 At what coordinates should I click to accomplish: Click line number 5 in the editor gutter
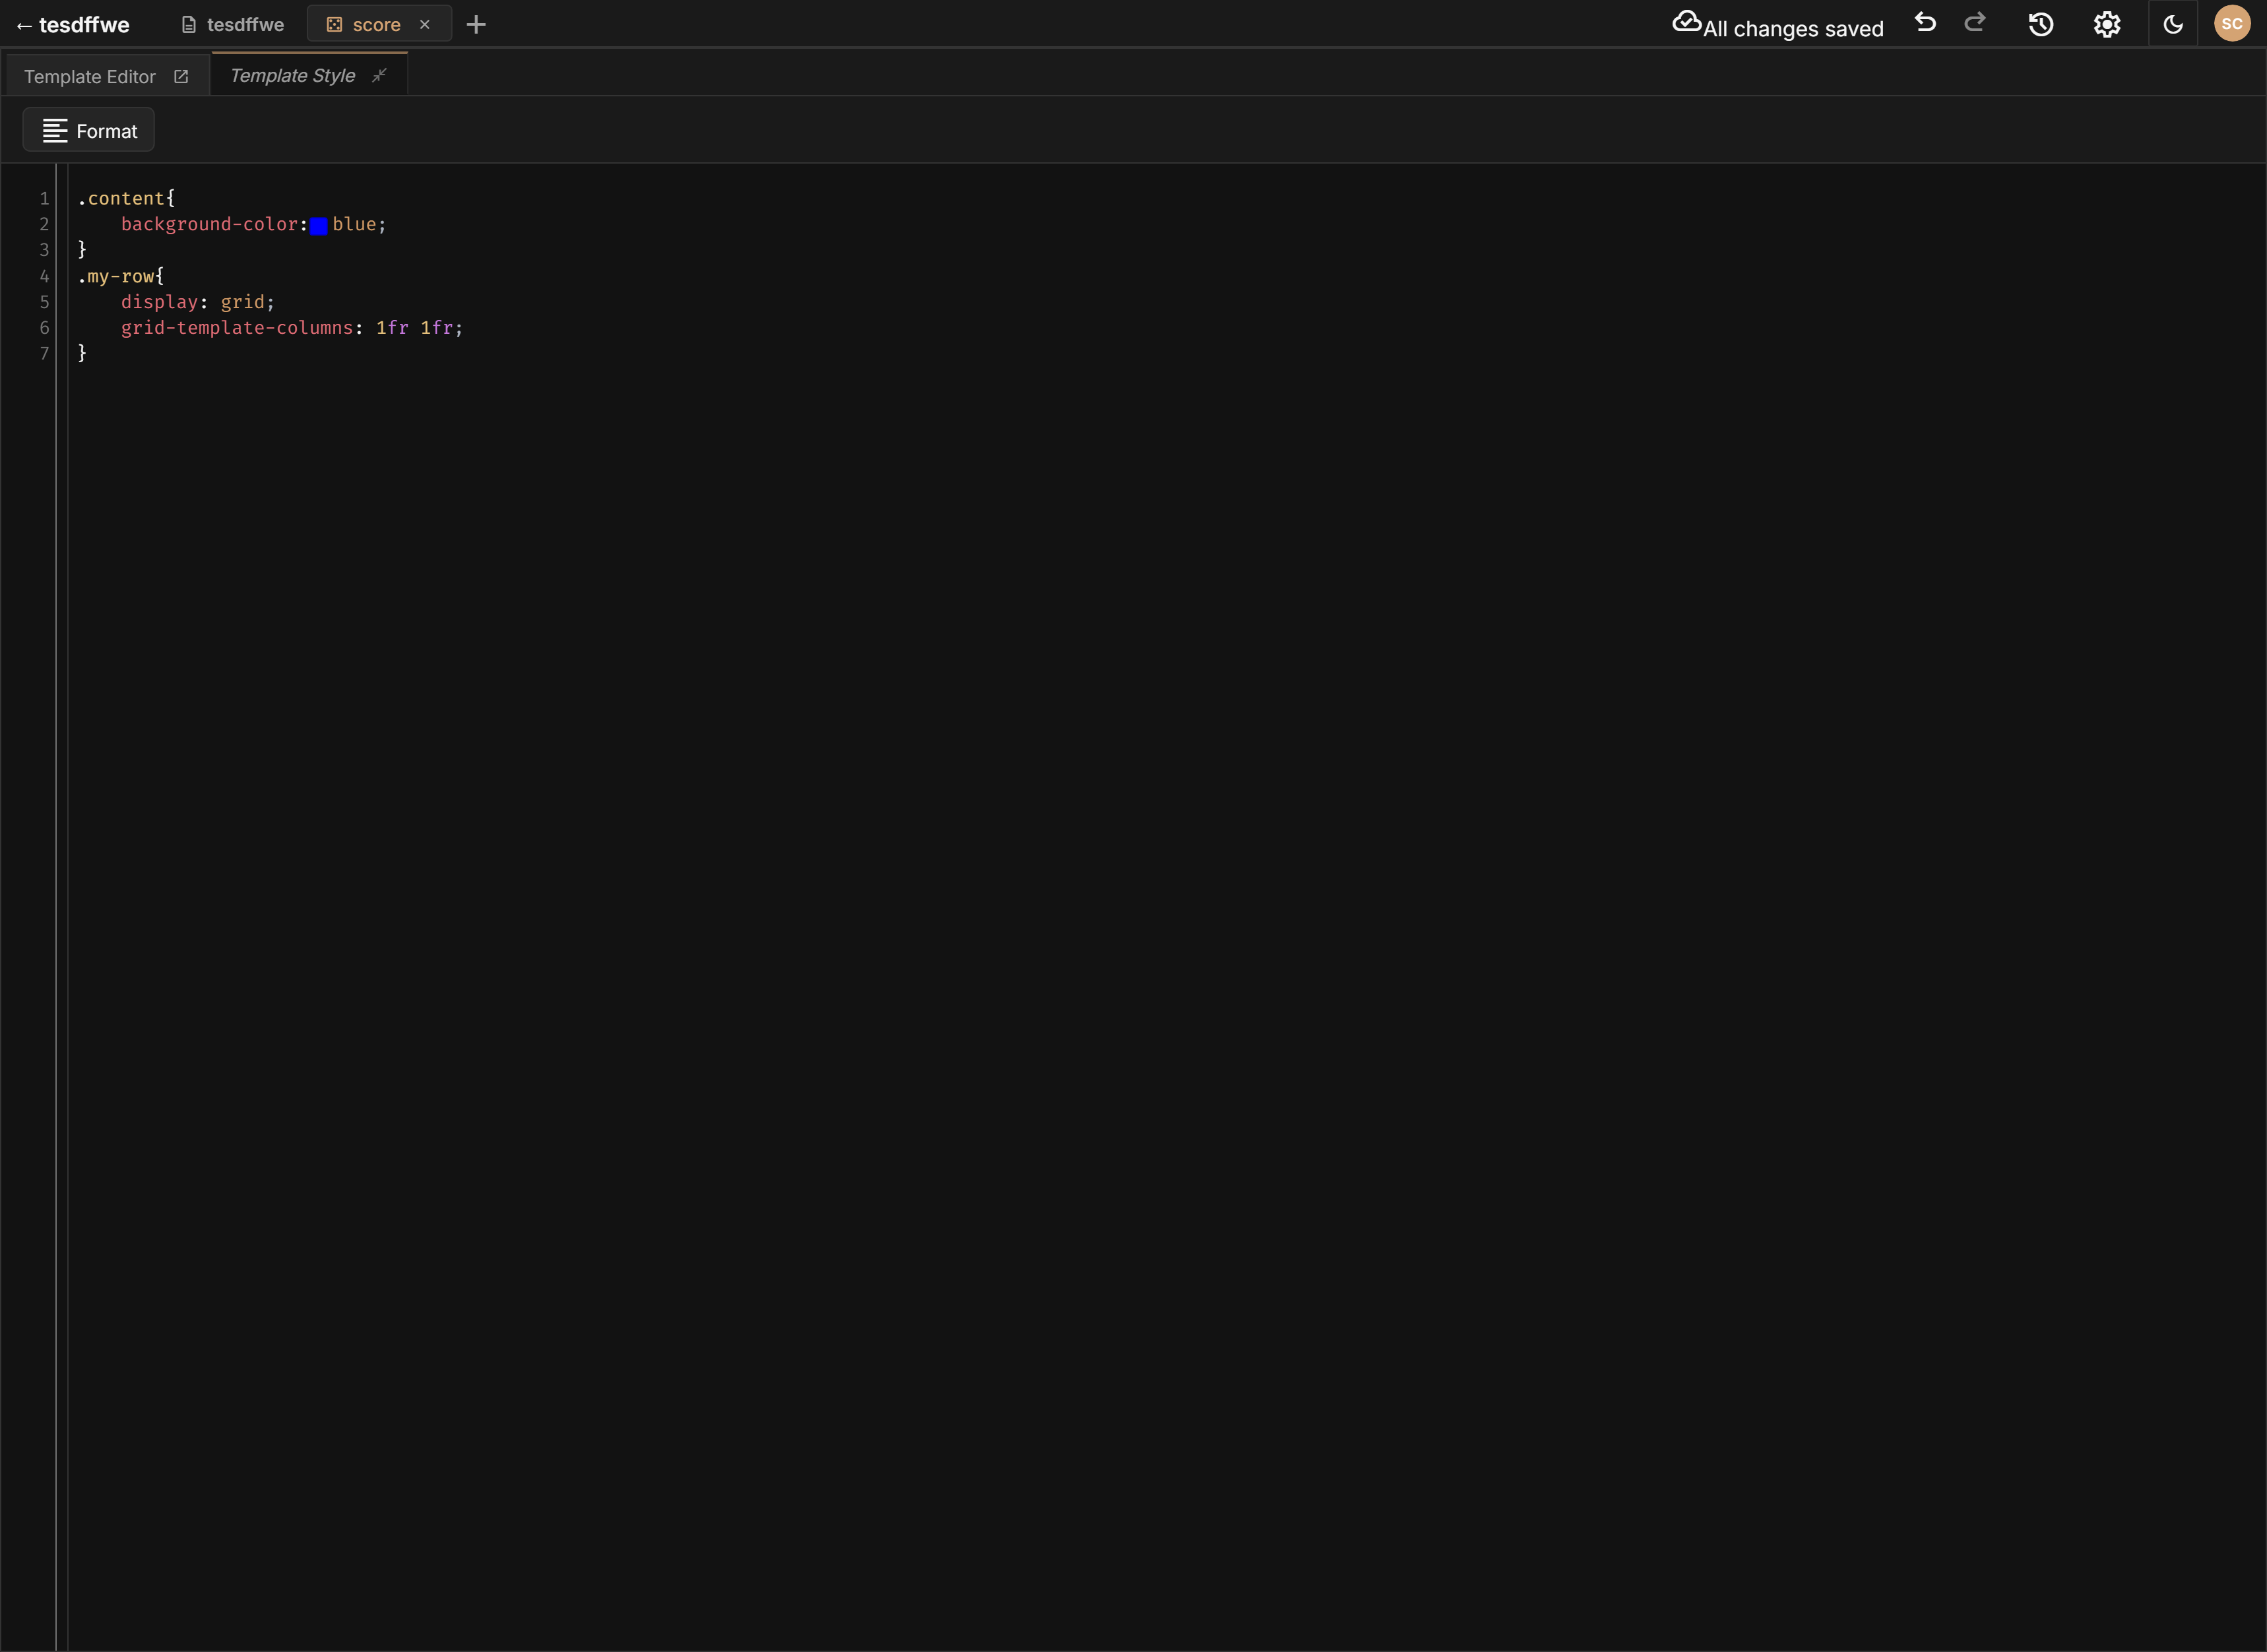coord(44,301)
